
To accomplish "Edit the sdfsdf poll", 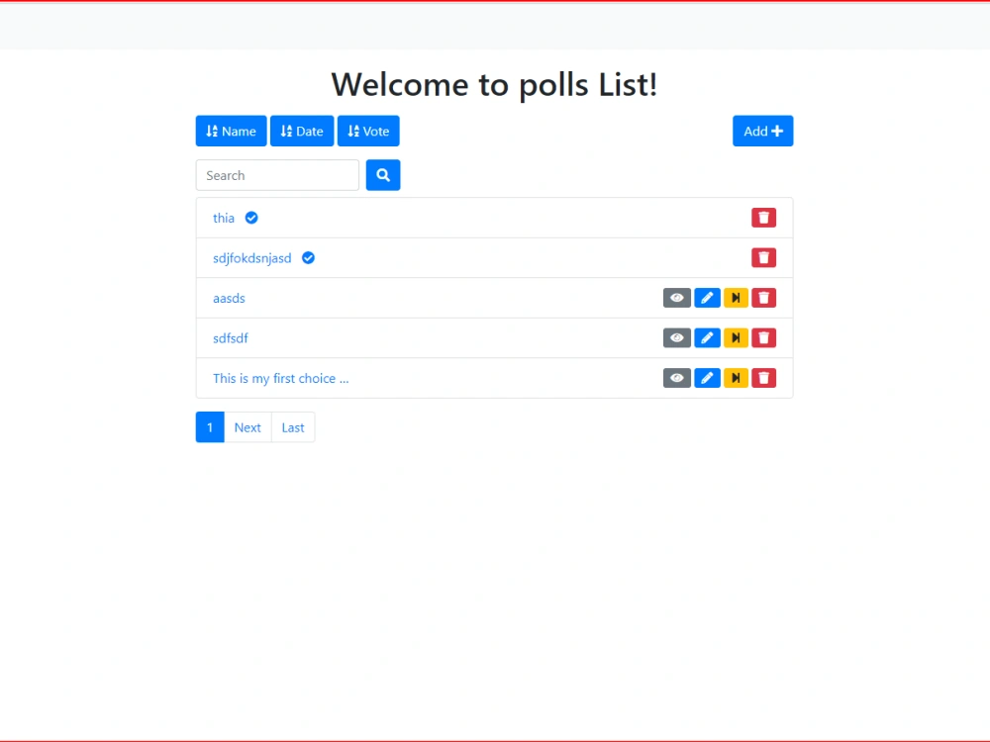I will click(x=707, y=337).
